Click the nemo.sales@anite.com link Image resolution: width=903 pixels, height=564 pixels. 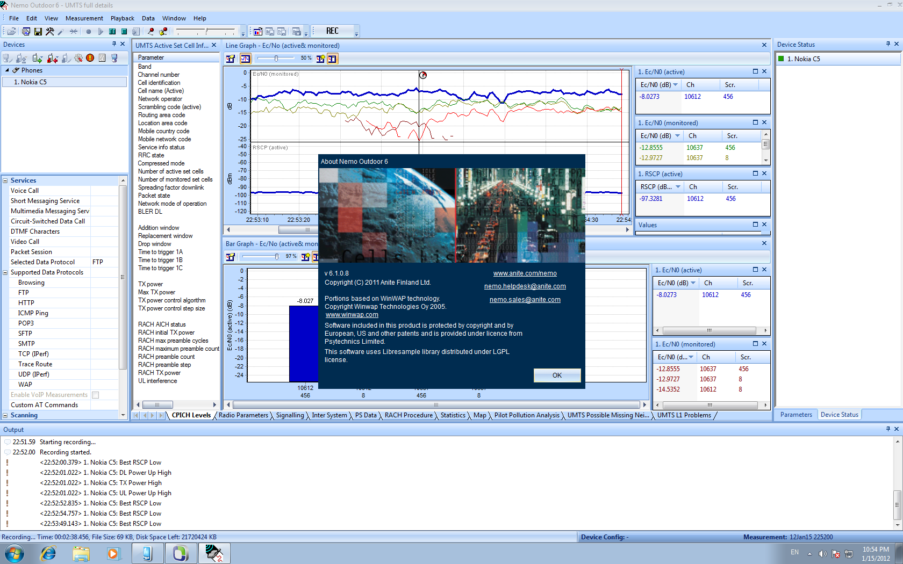click(x=525, y=300)
